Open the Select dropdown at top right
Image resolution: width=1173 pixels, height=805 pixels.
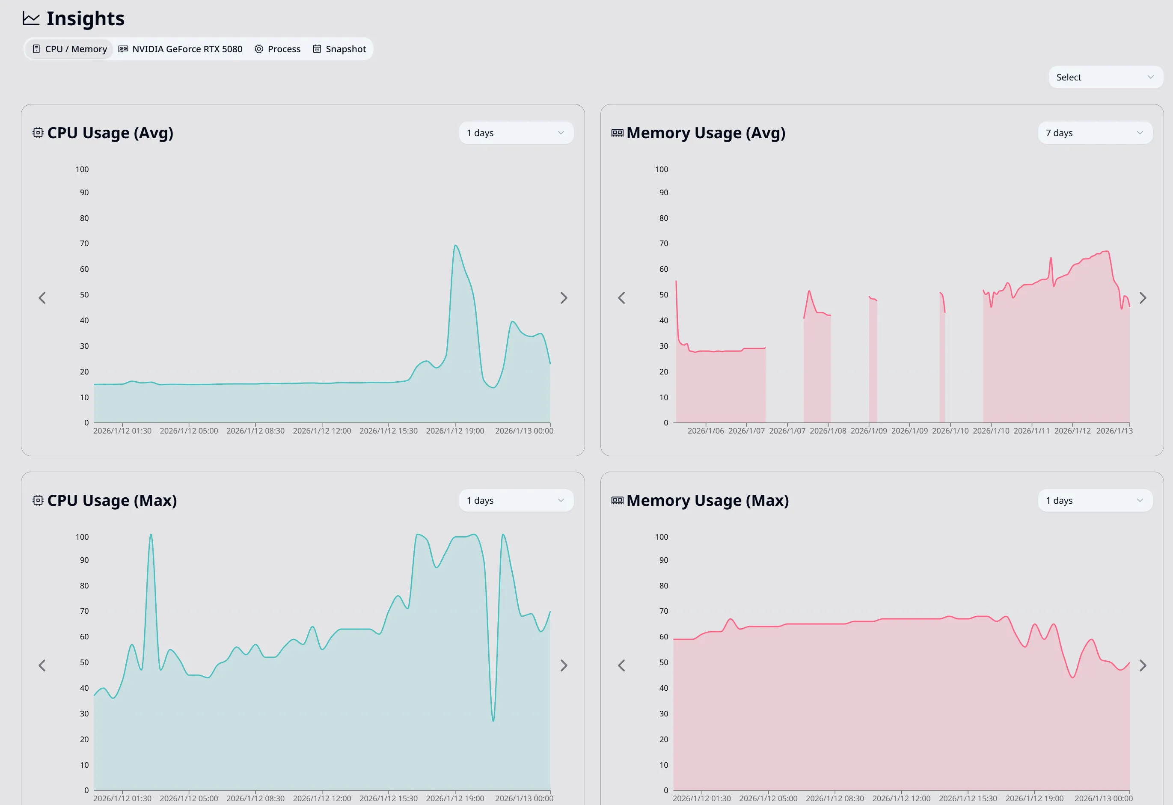pyautogui.click(x=1105, y=77)
